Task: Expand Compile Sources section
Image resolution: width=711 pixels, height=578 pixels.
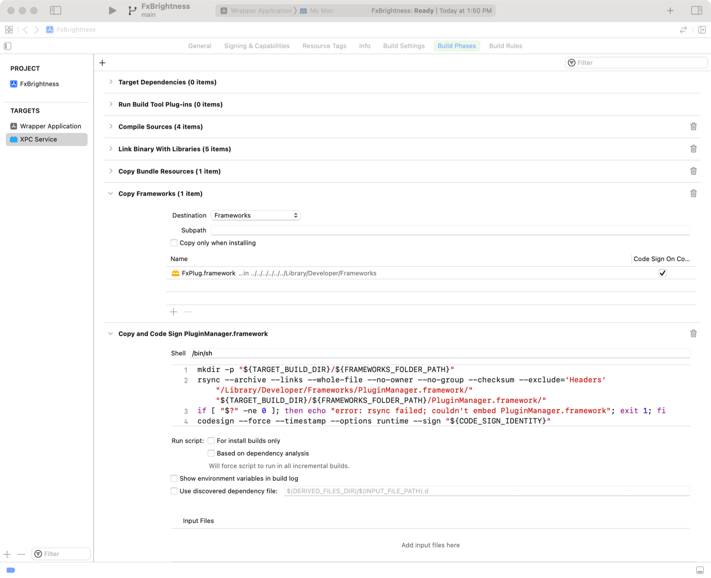Action: (x=111, y=127)
